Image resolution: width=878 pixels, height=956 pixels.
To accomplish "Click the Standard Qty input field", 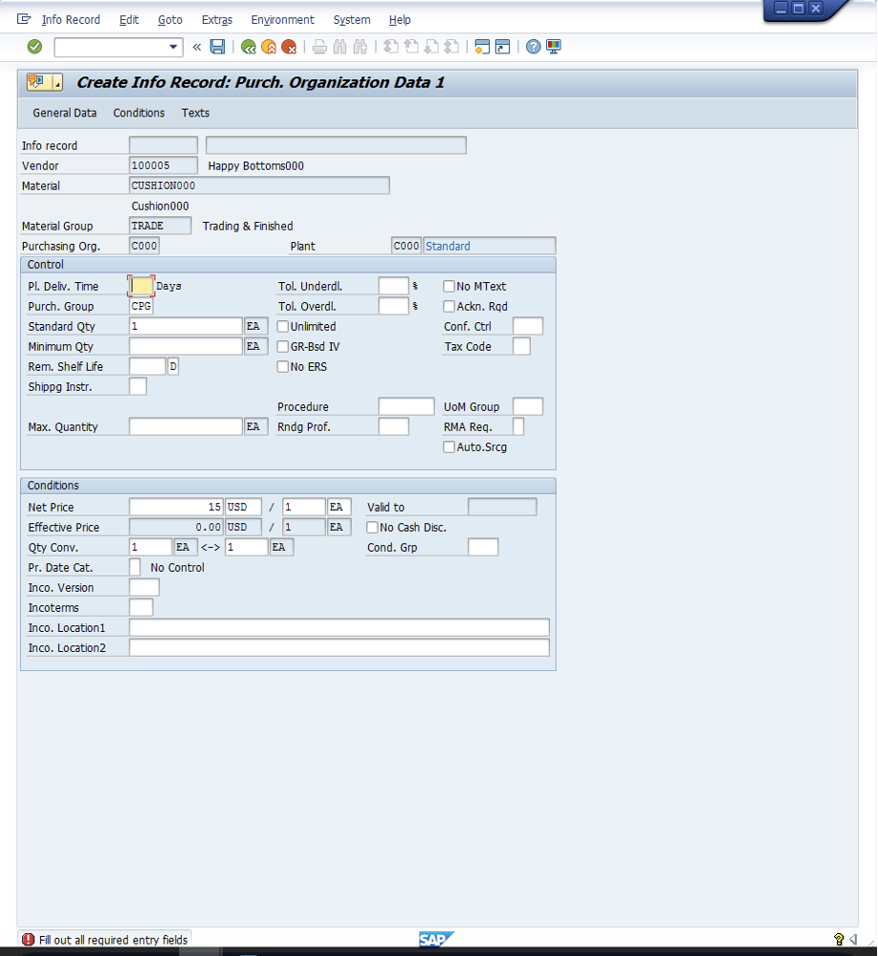I will (x=187, y=326).
